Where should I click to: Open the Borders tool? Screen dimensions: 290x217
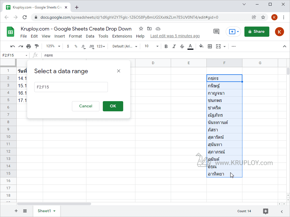(x=210, y=46)
